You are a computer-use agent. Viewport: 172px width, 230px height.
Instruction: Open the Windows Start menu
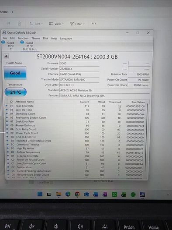point(40,194)
